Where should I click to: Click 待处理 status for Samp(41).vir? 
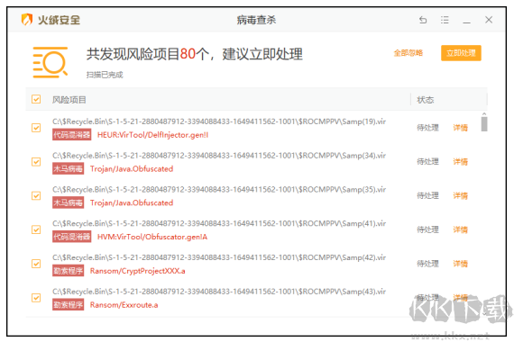(x=427, y=229)
